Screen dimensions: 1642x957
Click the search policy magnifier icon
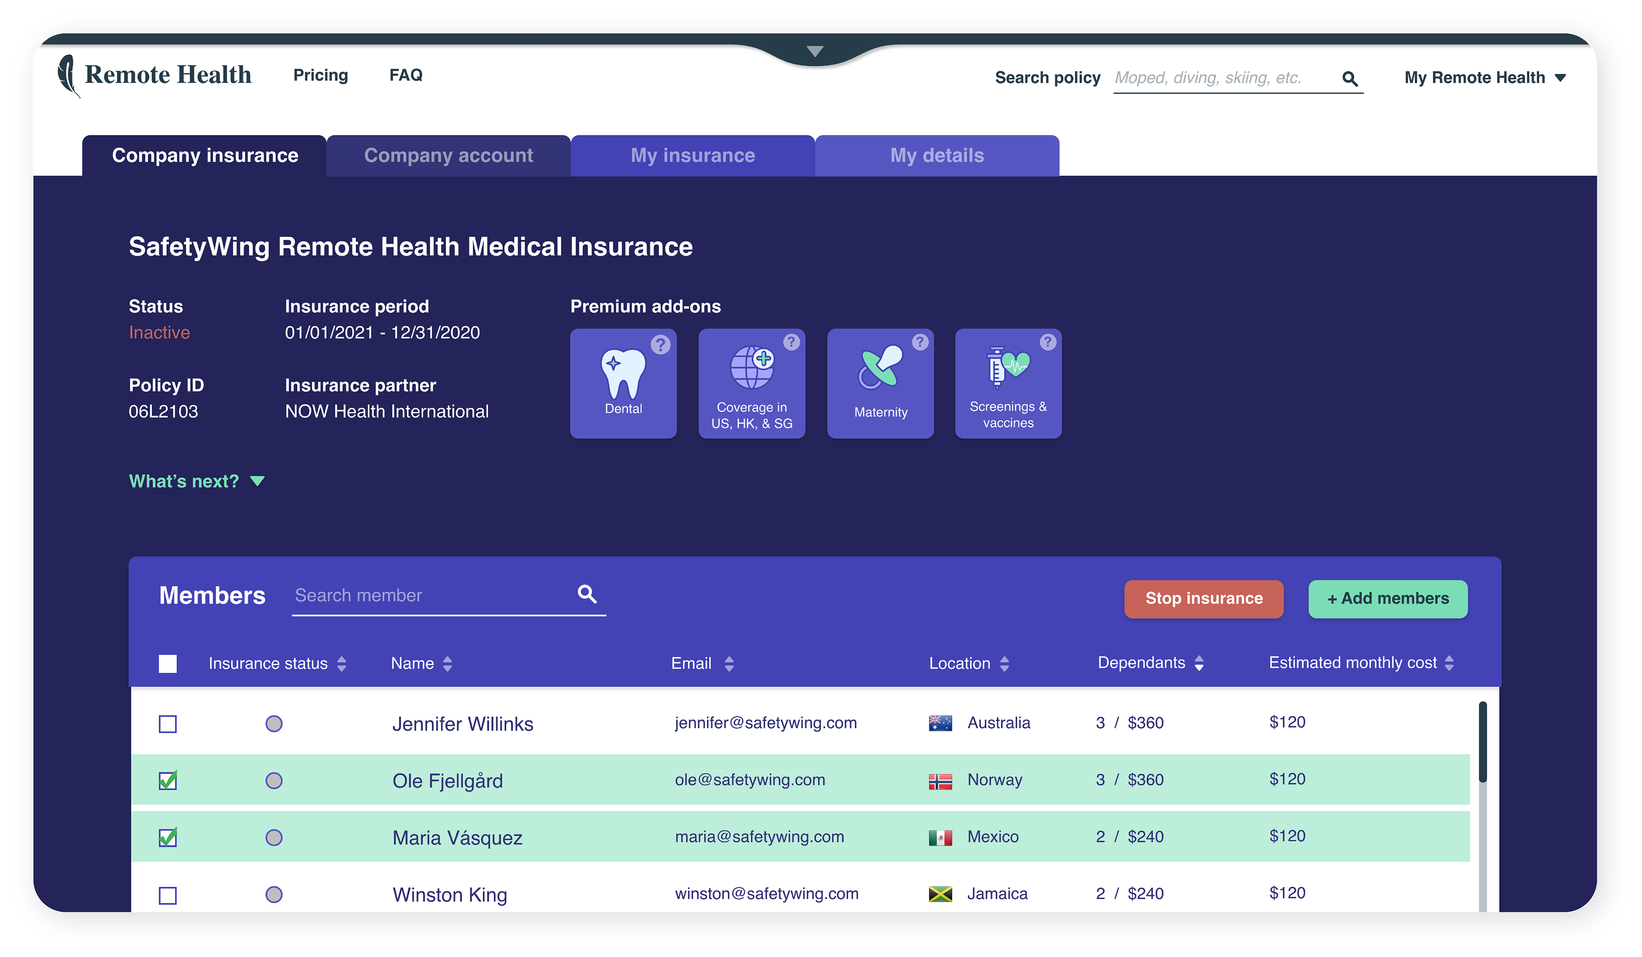click(x=1350, y=79)
